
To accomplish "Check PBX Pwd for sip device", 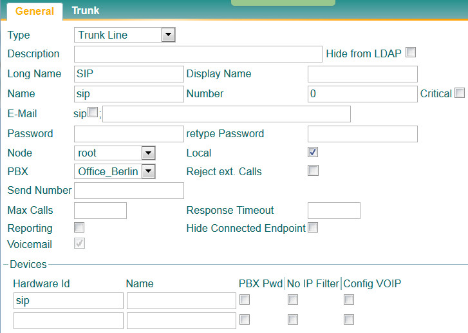I will coord(245,300).
